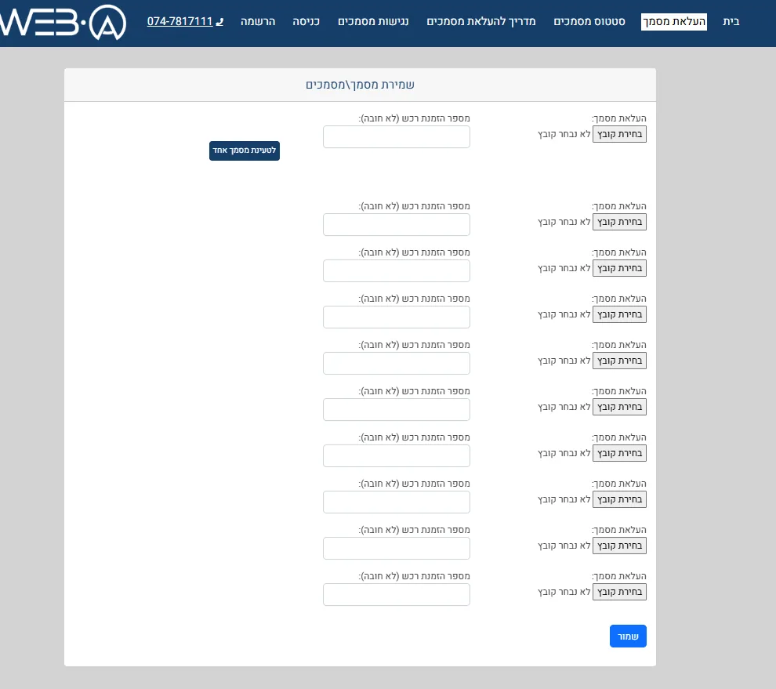The width and height of the screenshot is (776, 689).
Task: Click the eighth בחירת קובץ file button
Action: click(x=619, y=499)
